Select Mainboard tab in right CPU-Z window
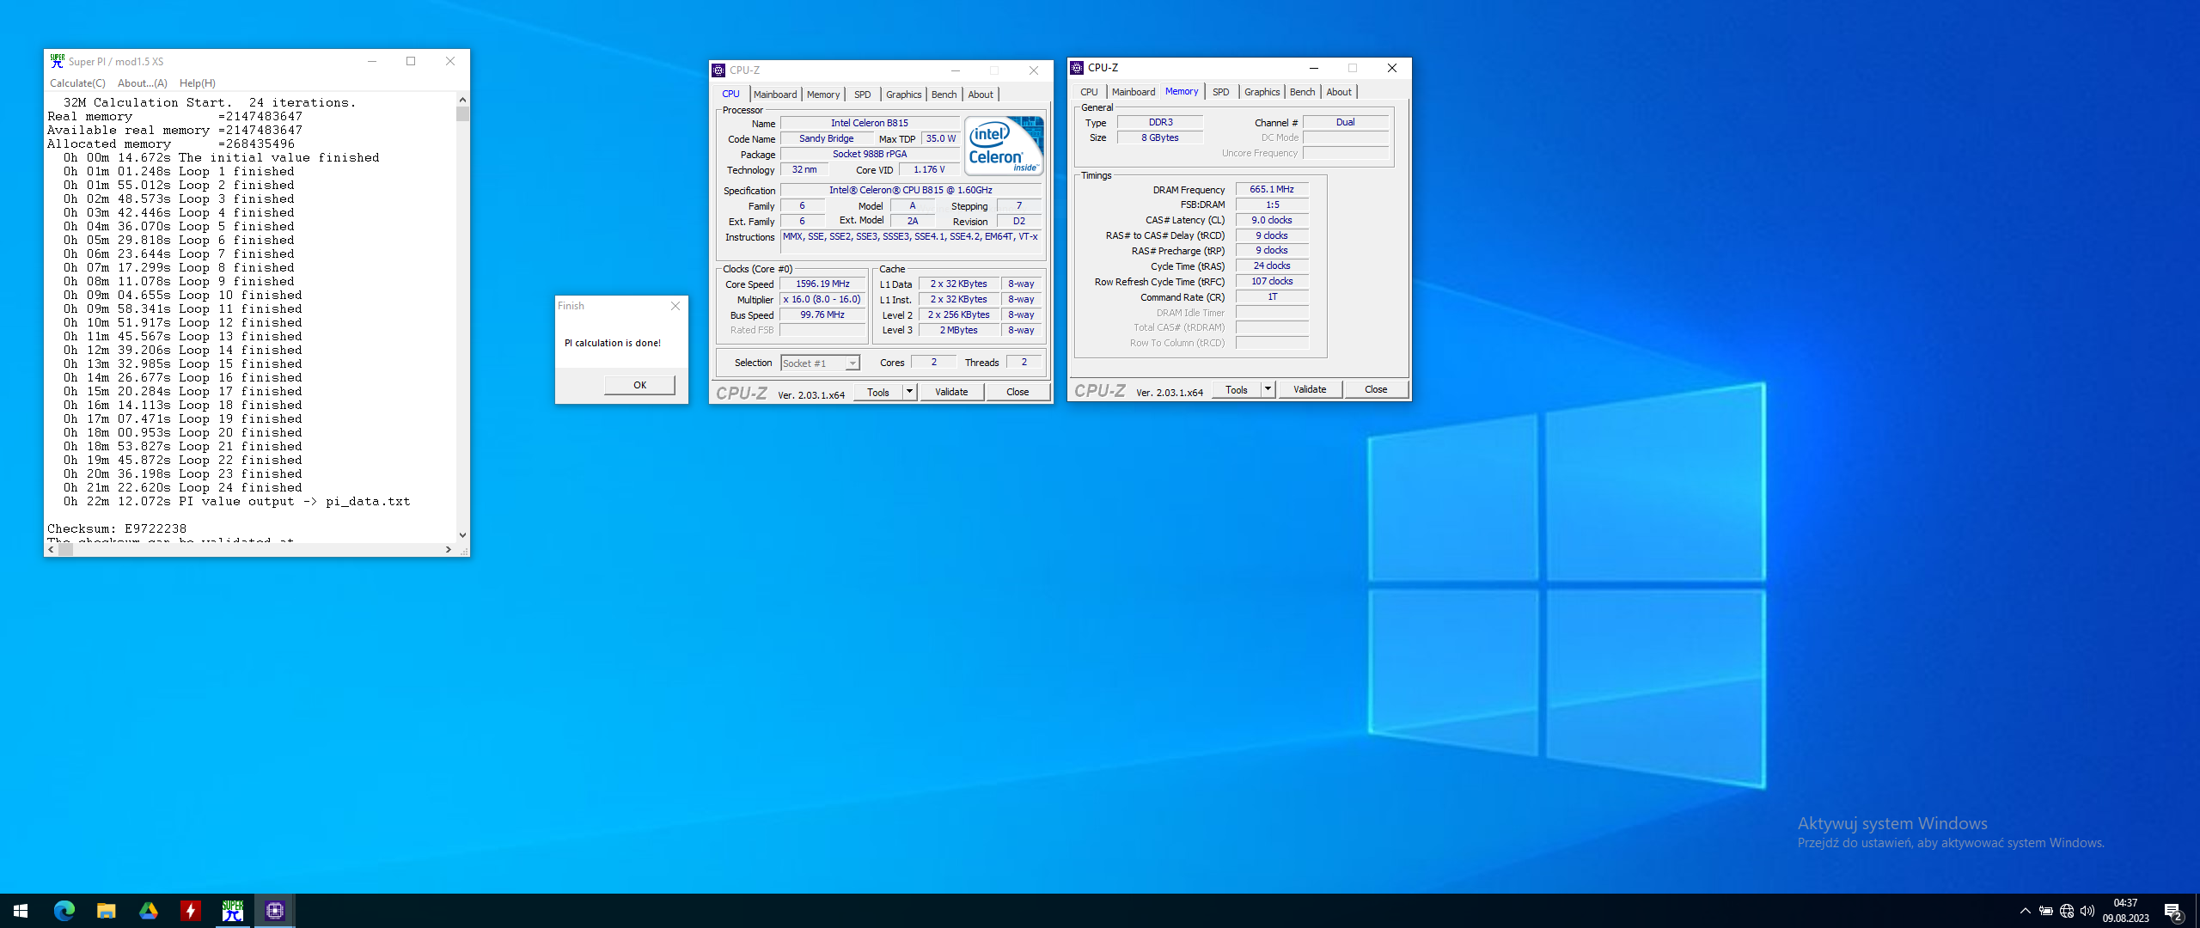Image resolution: width=2200 pixels, height=928 pixels. (x=1134, y=92)
